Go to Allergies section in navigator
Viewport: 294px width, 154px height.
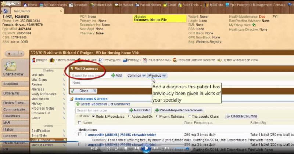pyautogui.click(x=38, y=89)
